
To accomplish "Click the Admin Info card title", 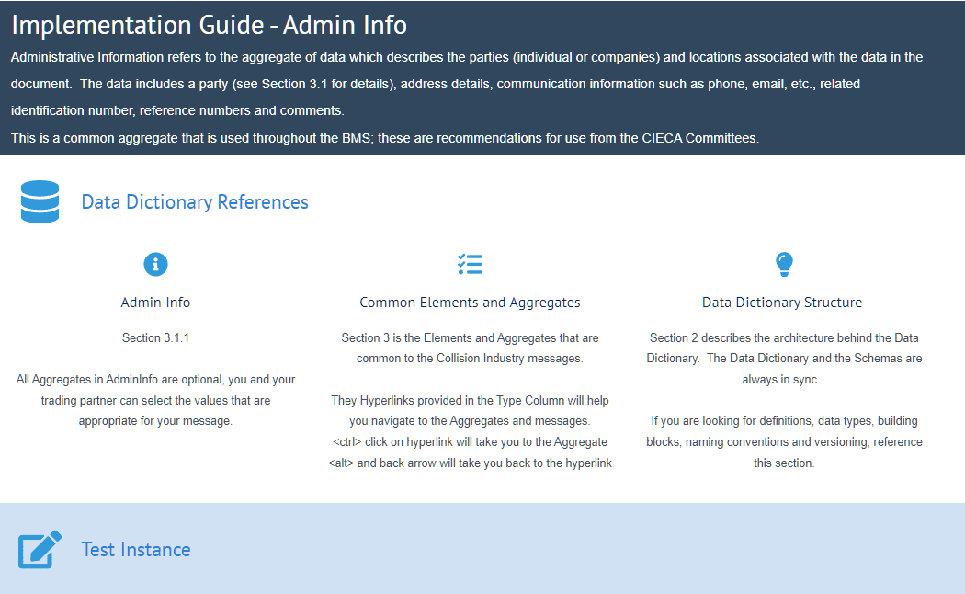I will pos(154,302).
